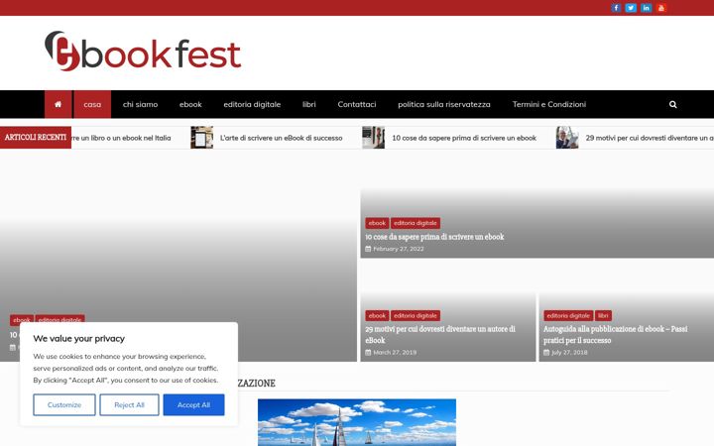Open ticker link 29 motivi per cui dovresti
Viewport: 714px width, 446px height.
click(650, 138)
